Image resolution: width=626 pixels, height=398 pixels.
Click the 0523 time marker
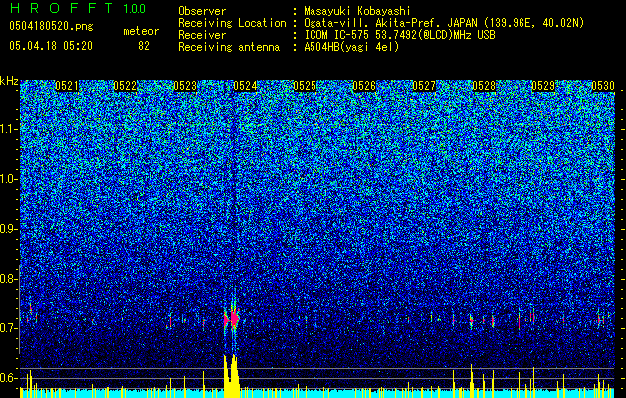point(185,86)
